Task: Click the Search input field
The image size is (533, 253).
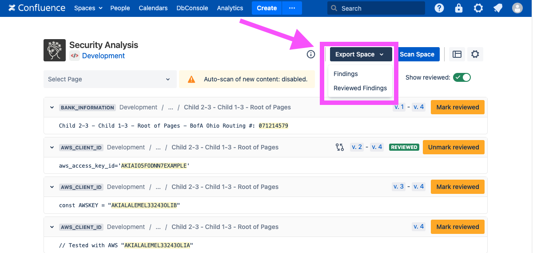Action: click(380, 8)
